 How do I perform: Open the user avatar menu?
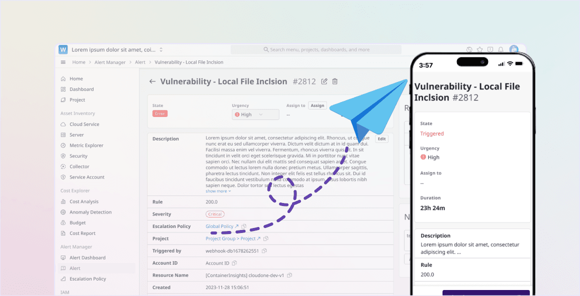(514, 49)
